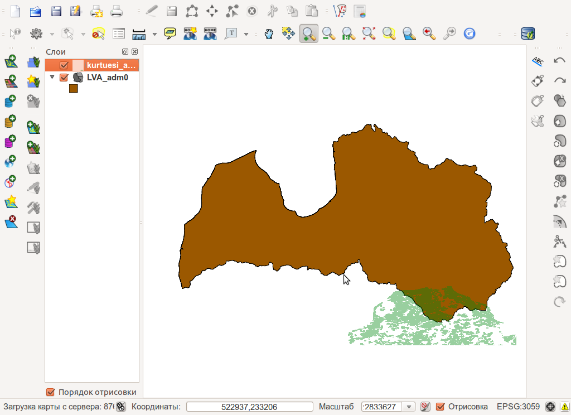The height and width of the screenshot is (415, 571).
Task: Click the EPSG:3059 projection status
Action: point(518,407)
